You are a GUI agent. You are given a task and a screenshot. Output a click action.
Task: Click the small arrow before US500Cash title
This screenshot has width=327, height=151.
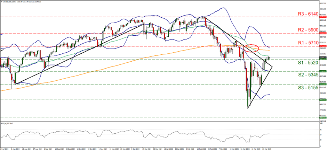coord(2,1)
